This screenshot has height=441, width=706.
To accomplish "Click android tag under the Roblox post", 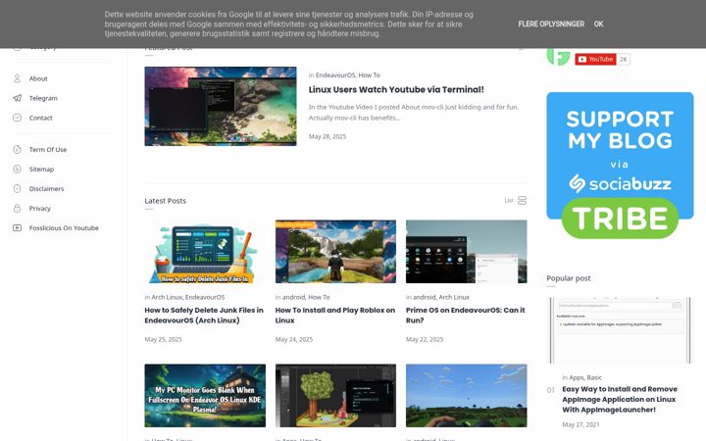I will [x=293, y=297].
